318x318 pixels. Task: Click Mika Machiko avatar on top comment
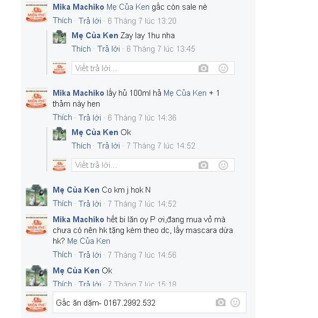[37, 12]
